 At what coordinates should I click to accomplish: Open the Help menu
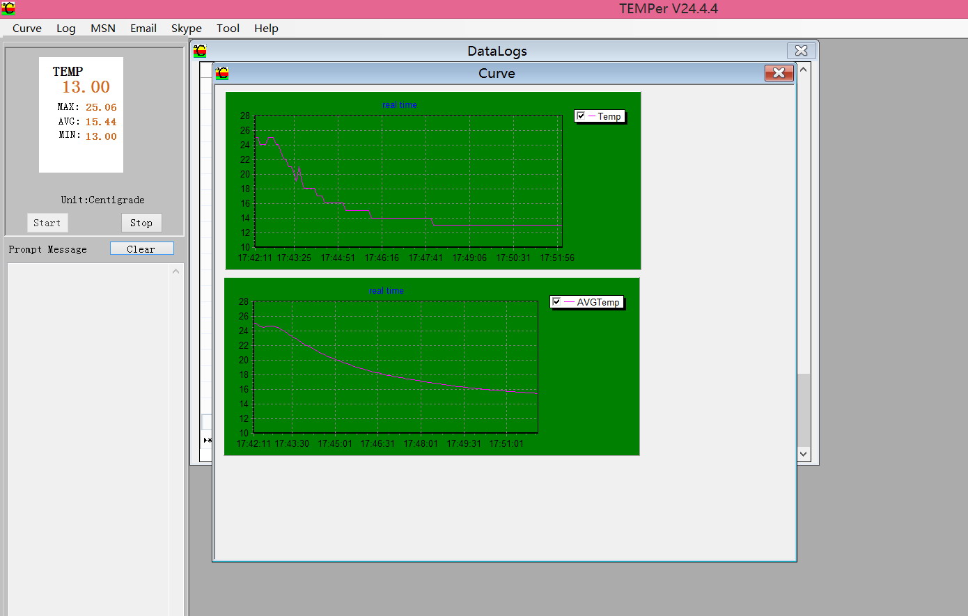266,29
